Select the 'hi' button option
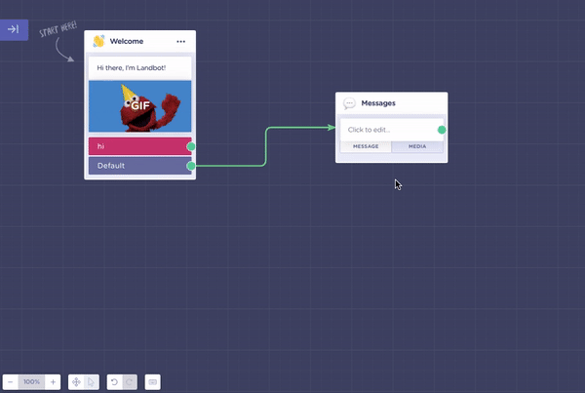Viewport: 585px width, 393px height. tap(139, 146)
